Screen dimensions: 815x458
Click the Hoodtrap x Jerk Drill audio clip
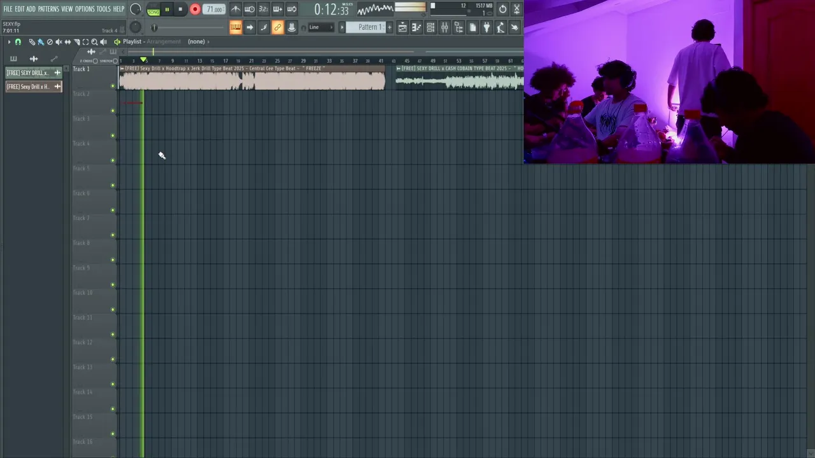point(252,78)
